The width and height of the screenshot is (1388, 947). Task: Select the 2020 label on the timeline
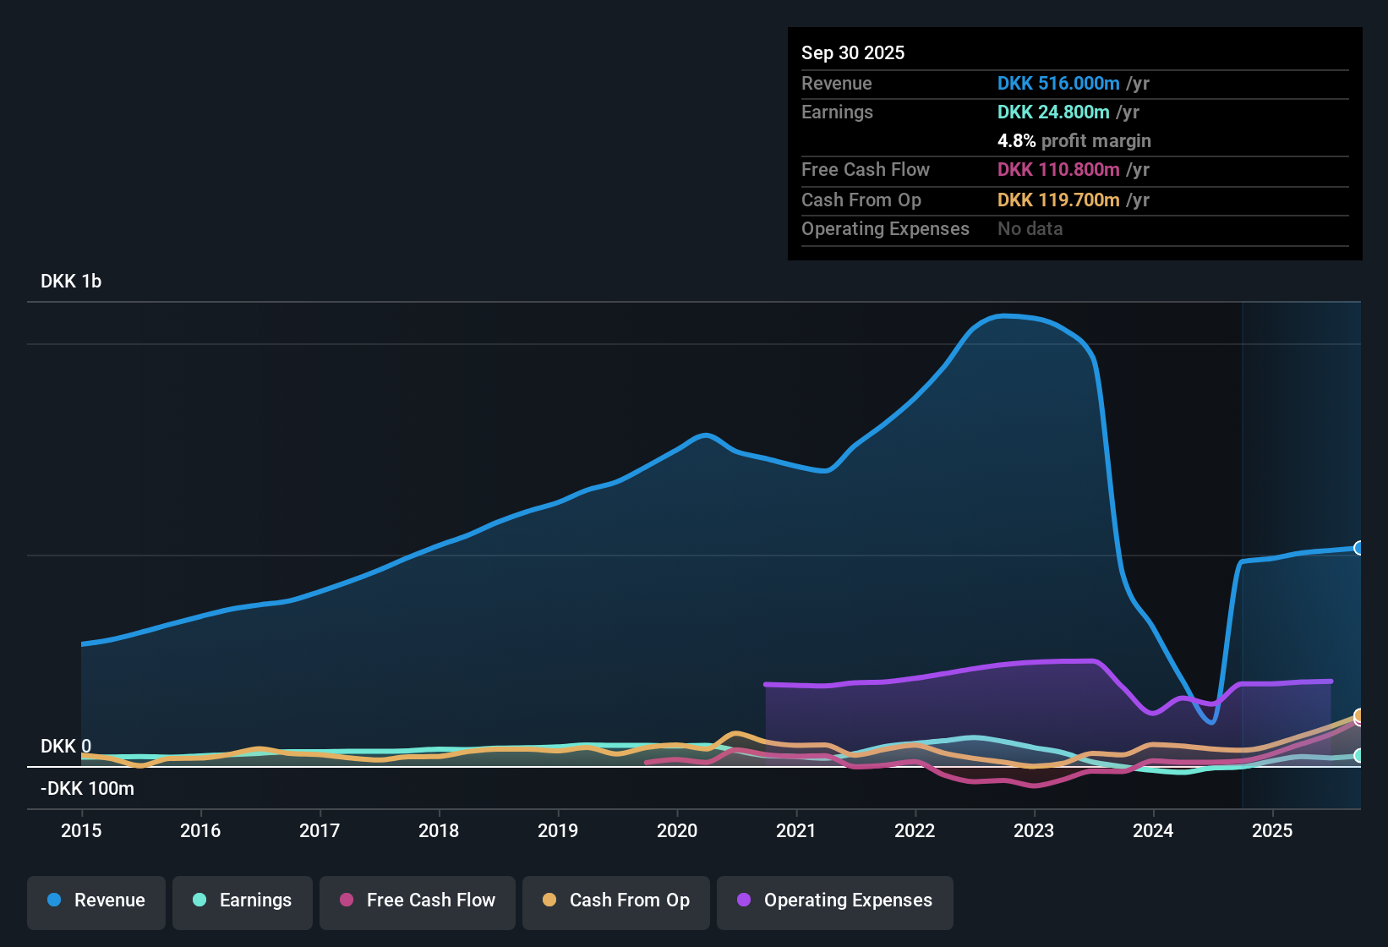pyautogui.click(x=677, y=831)
